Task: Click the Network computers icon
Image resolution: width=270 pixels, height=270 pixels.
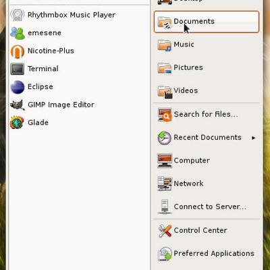Action: (165, 184)
